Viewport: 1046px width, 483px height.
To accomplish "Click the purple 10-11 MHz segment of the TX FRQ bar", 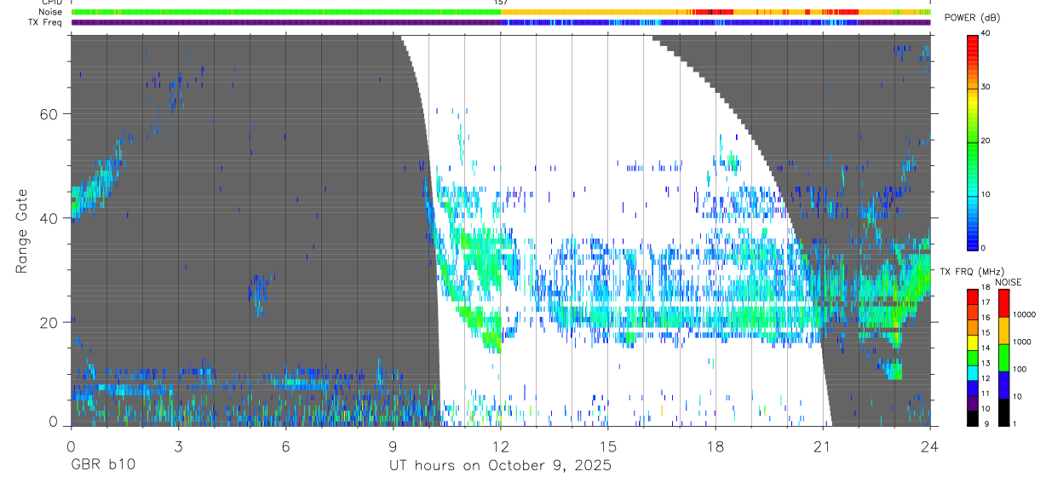I will (973, 403).
